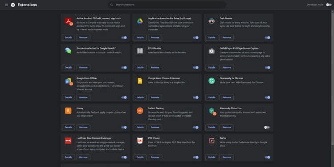Turn off GoFullPage extension toggle
The width and height of the screenshot is (334, 167).
click(x=267, y=68)
